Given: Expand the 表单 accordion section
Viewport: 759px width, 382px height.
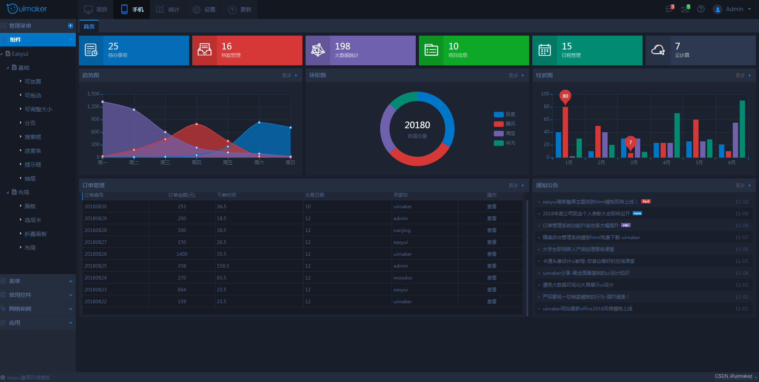Looking at the screenshot, I should coord(38,281).
